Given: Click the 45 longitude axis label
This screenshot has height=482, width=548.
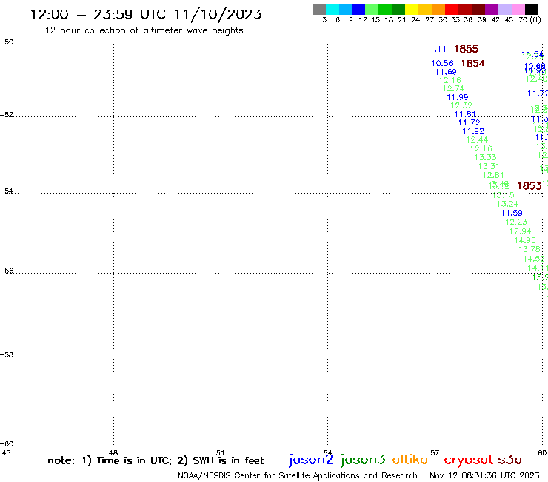Looking at the screenshot, I should (6, 452).
